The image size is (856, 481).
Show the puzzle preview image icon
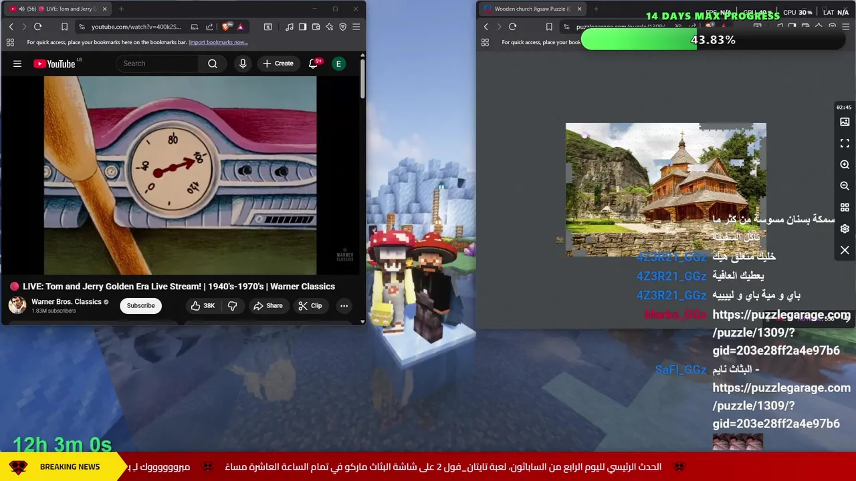[845, 122]
